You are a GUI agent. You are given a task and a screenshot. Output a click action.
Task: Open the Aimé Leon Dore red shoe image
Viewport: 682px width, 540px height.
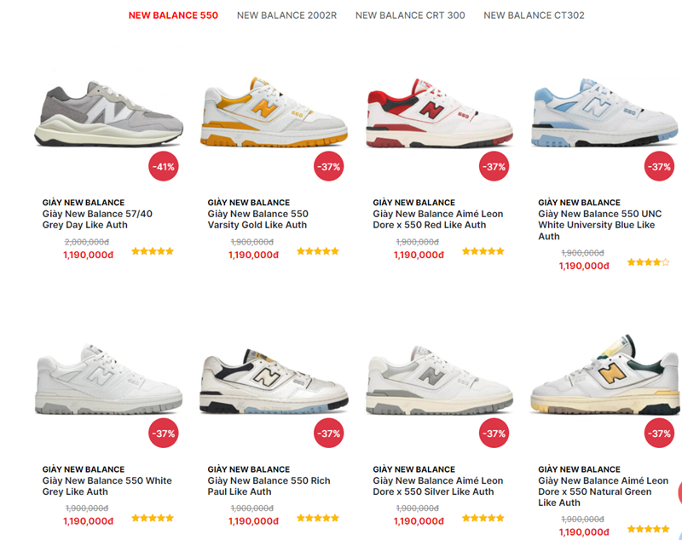pos(439,113)
